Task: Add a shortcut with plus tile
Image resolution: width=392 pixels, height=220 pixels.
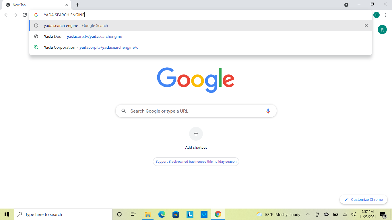Action: pos(196,134)
